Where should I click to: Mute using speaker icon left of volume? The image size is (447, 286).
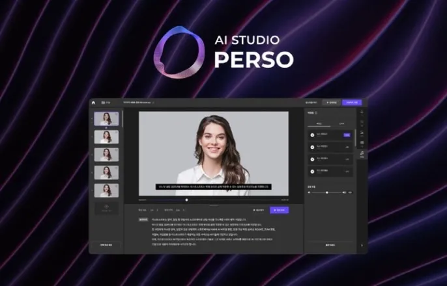point(309,192)
